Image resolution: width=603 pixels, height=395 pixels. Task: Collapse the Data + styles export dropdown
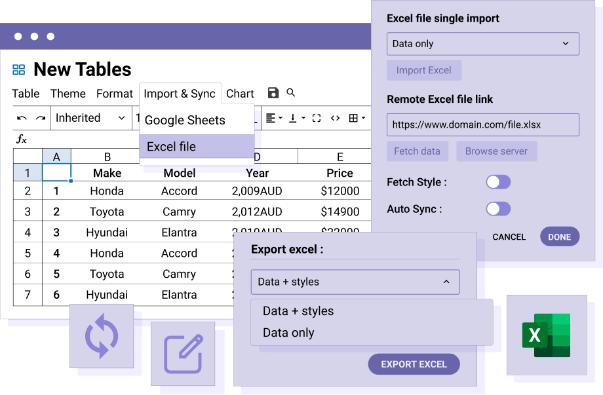355,282
